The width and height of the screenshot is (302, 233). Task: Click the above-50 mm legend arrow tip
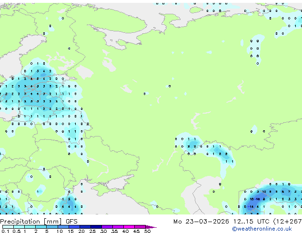pos(151,227)
